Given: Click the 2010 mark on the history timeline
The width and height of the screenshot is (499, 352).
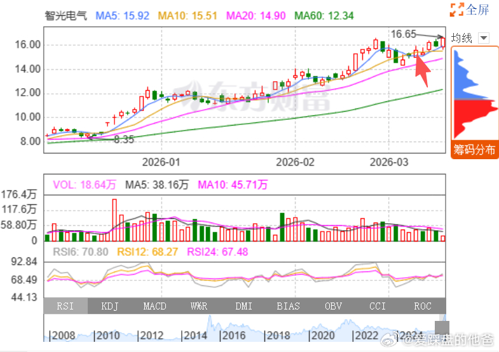Looking at the screenshot, I should coord(107,336).
